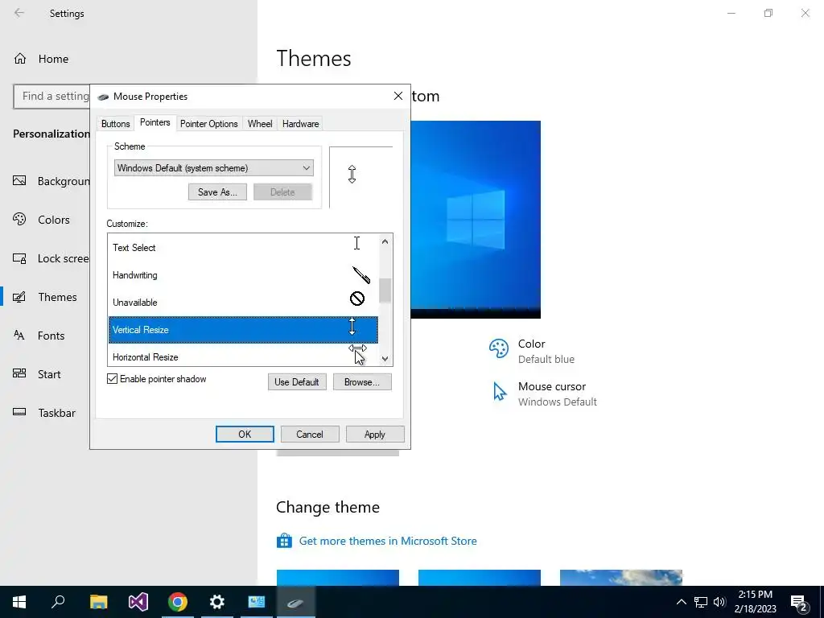Open Themes in Settings sidebar
Image resolution: width=824 pixels, height=618 pixels.
[x=45, y=297]
